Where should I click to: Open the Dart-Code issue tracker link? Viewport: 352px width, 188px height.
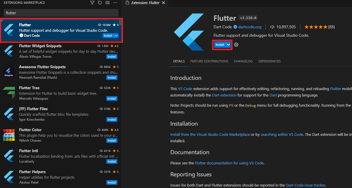pos(306,185)
